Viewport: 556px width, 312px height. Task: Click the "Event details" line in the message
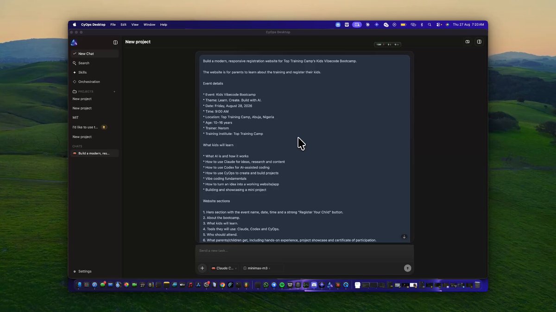[213, 83]
